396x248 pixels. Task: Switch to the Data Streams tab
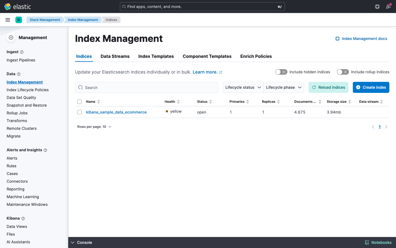[x=115, y=56]
